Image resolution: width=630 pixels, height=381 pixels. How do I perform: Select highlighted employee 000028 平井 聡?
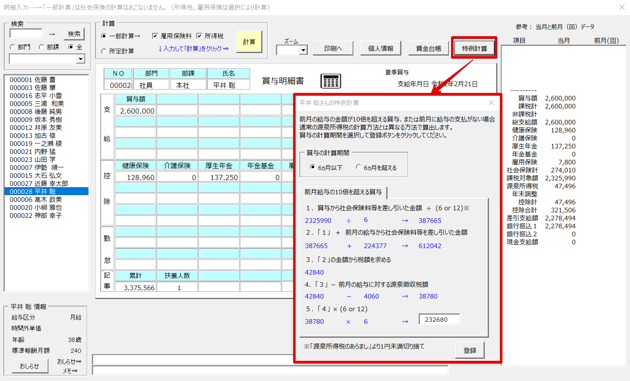tap(46, 191)
